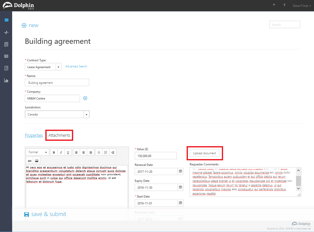This screenshot has width=314, height=232.
Task: Expand the Jurisdiction dropdown arrow
Action: pyautogui.click(x=87, y=114)
